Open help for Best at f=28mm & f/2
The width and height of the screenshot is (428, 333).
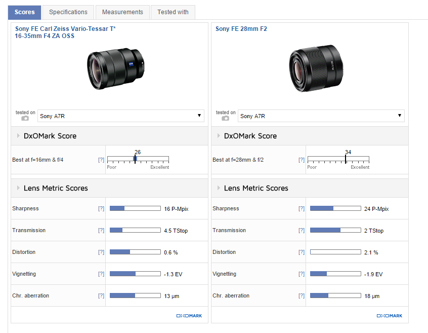pyautogui.click(x=302, y=160)
